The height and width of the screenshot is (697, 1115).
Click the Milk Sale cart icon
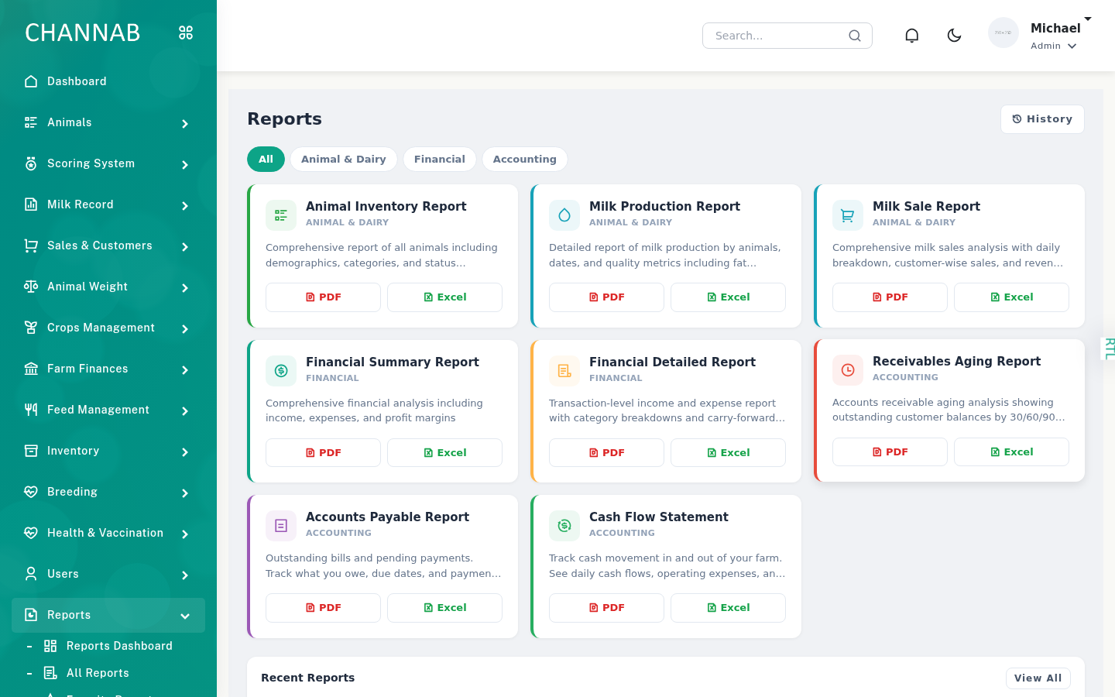coord(848,215)
